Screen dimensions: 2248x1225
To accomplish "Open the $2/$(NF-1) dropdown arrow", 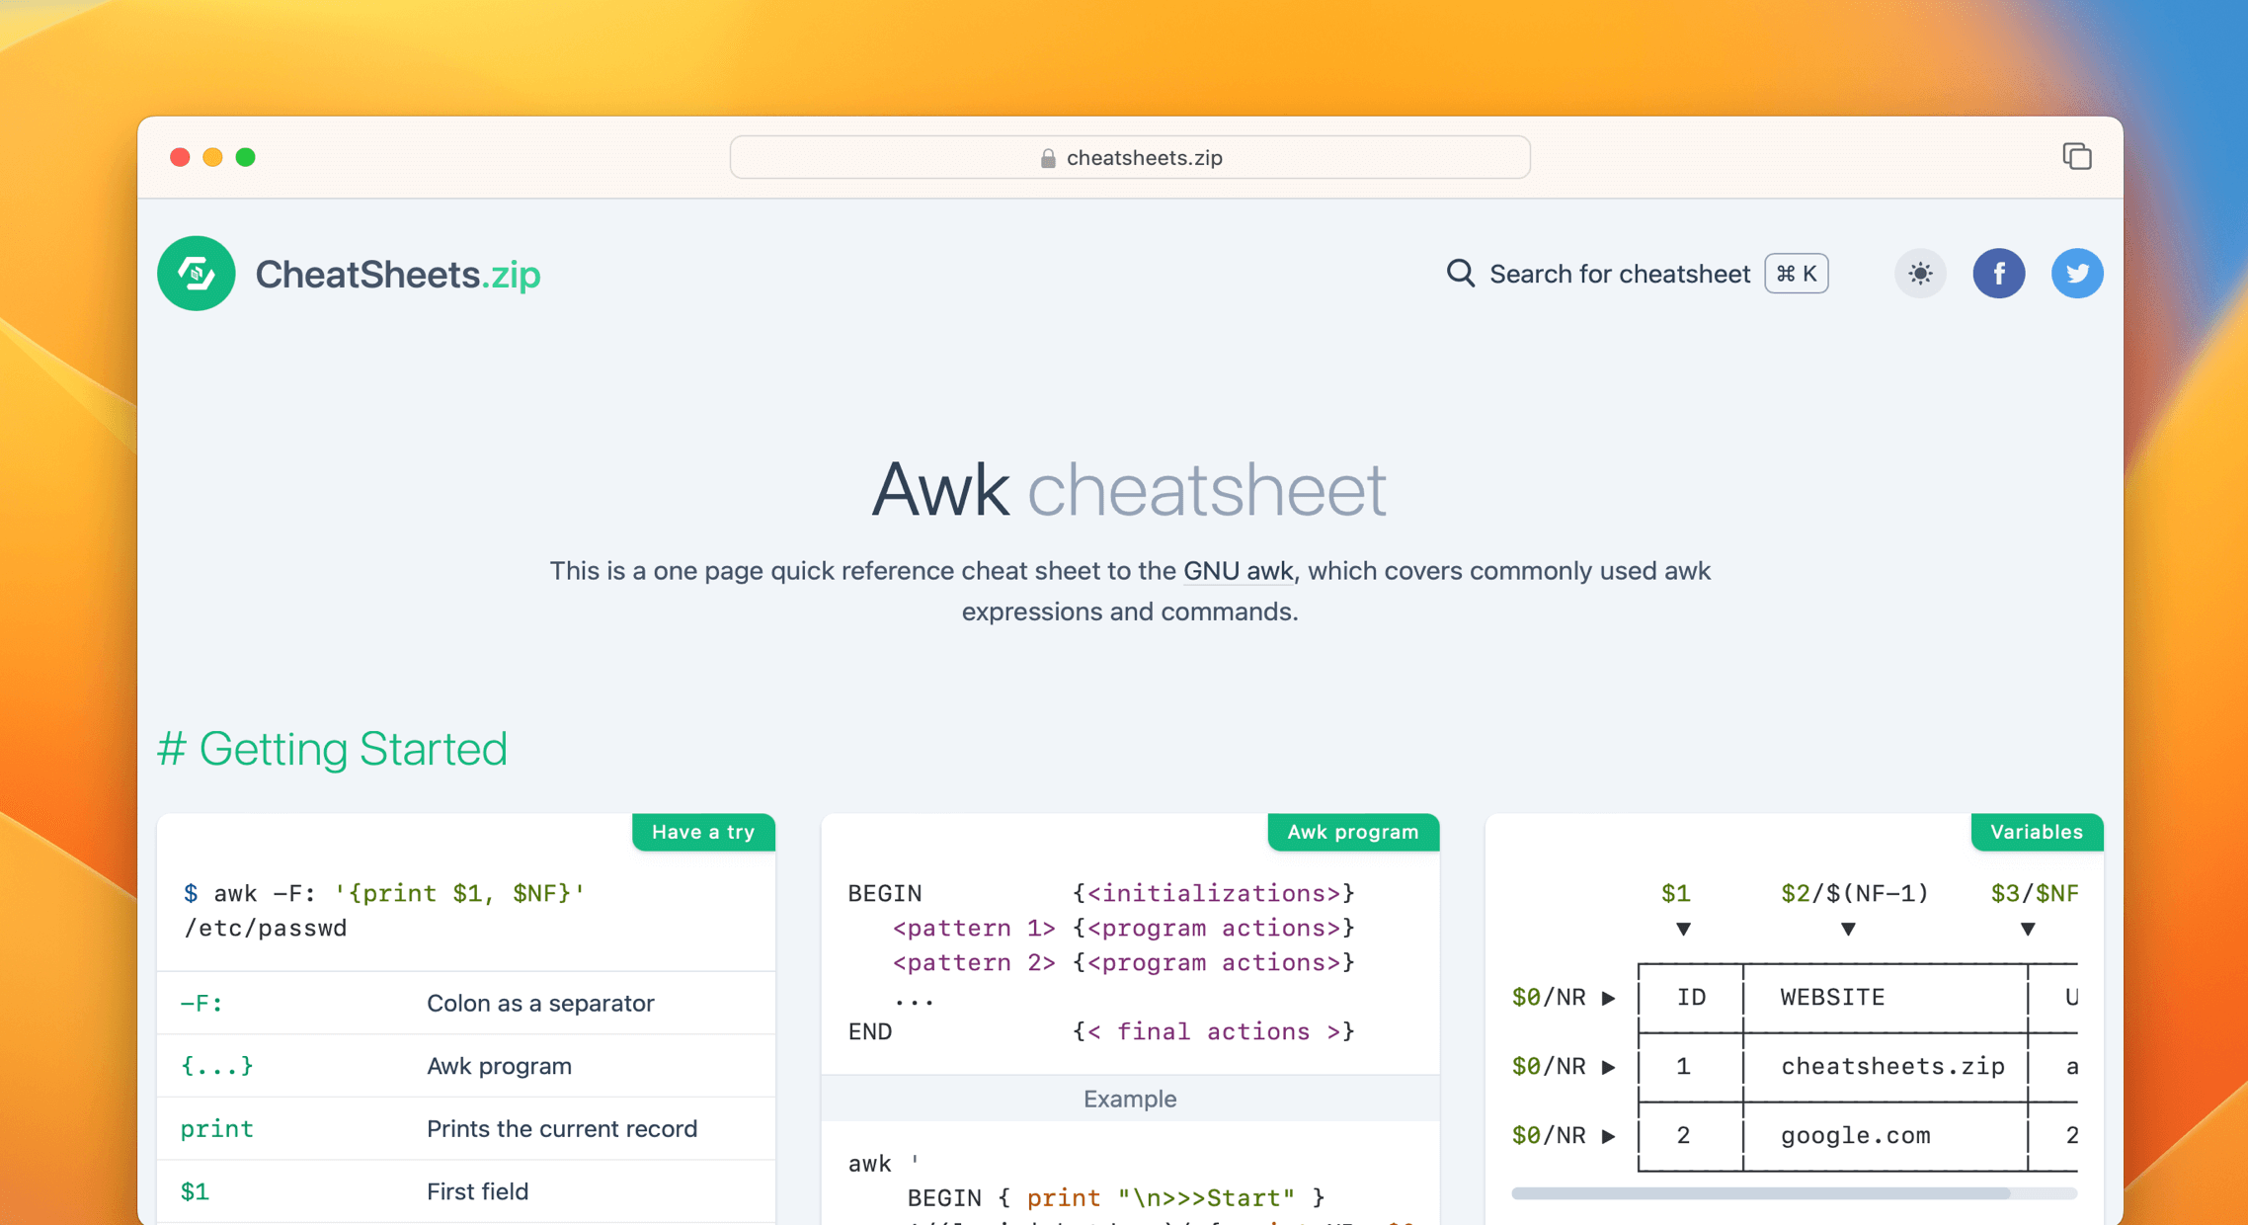I will tap(1847, 929).
